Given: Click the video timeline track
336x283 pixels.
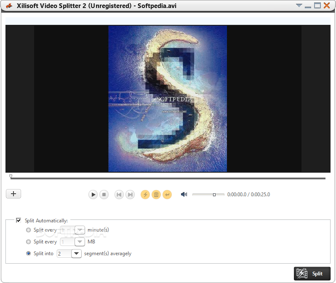Looking at the screenshot, I should click(168, 178).
